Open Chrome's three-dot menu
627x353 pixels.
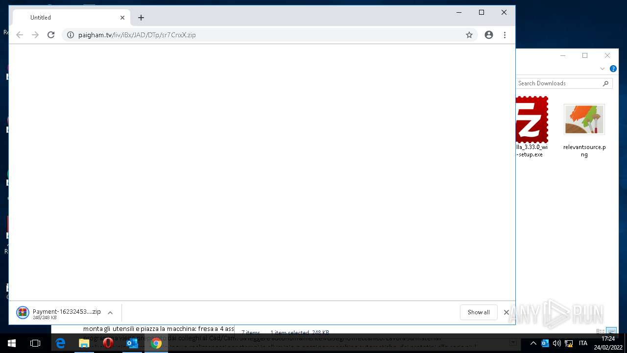tap(505, 35)
